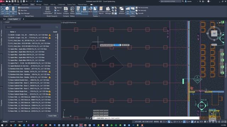Open the Command Macros palette
This screenshot has width=227, height=127.
point(101,11)
